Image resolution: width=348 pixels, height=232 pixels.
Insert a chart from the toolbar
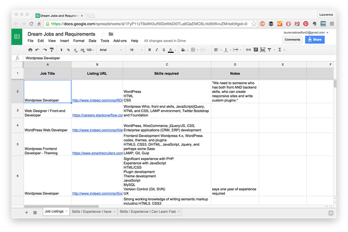click(263, 50)
